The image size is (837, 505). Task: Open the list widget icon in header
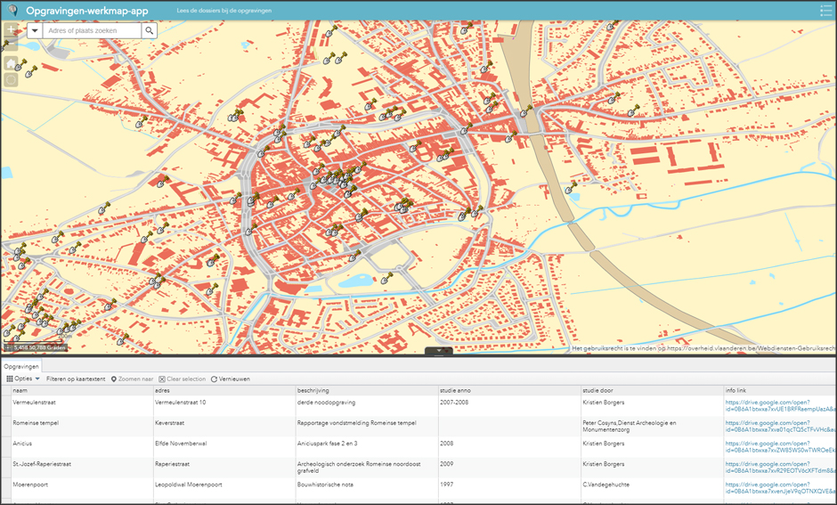click(x=825, y=10)
